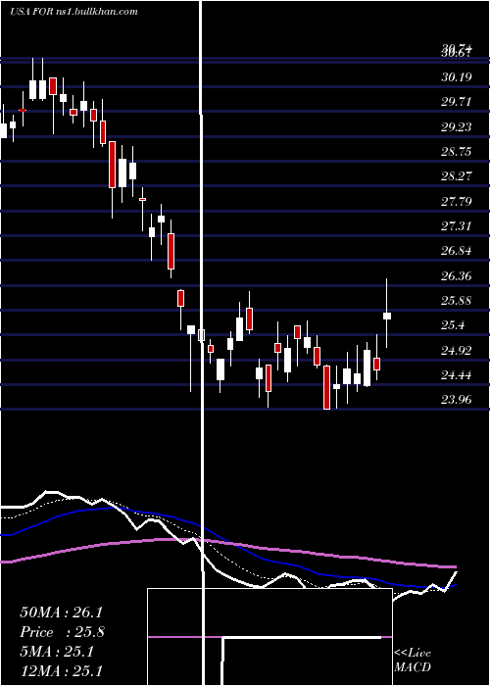Screen dimensions: 490x686
Task: Click the 23.96 price axis label
Action: click(457, 400)
